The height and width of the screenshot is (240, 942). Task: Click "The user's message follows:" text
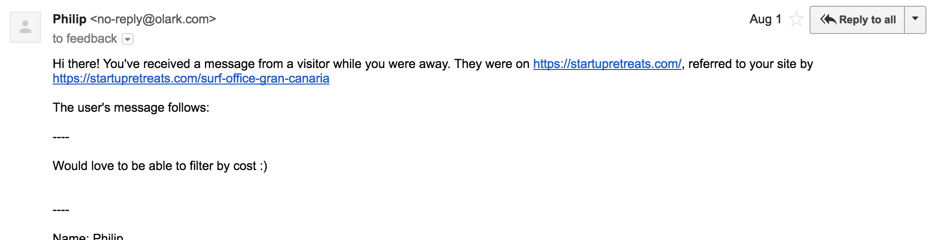click(131, 107)
